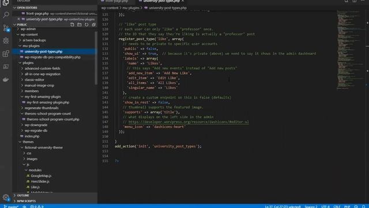Click university-post-types.php in the breadcrumb
The width and height of the screenshot is (369, 208).
168,8
